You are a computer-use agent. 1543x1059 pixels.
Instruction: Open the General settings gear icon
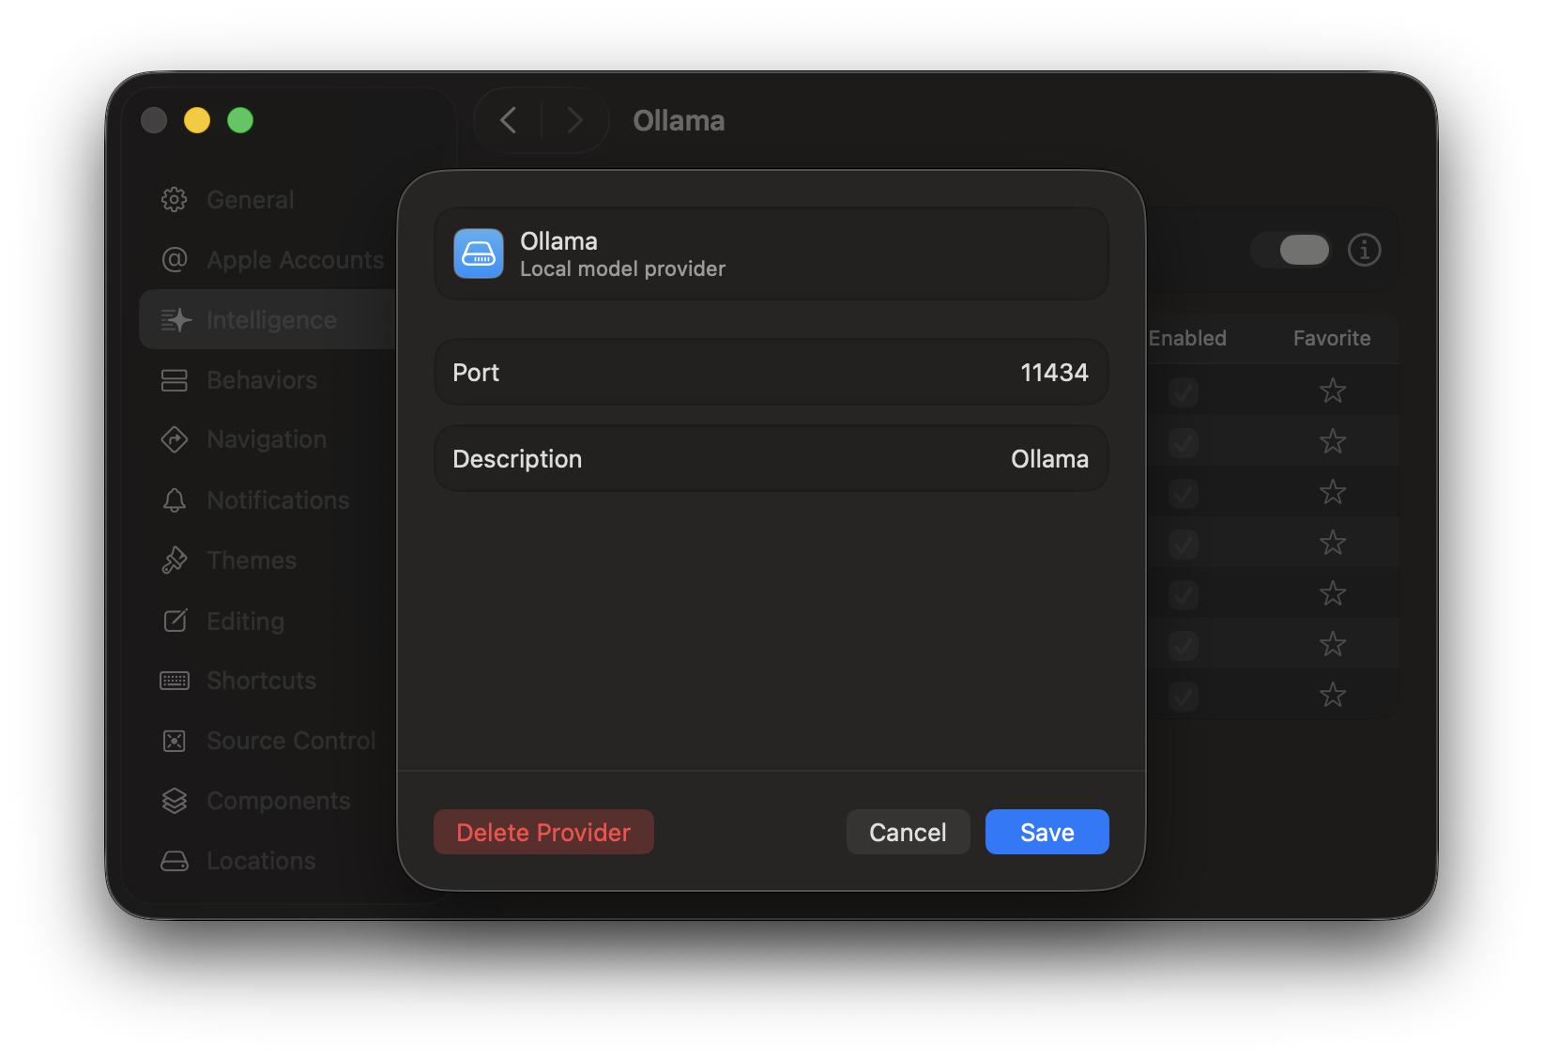pos(175,199)
